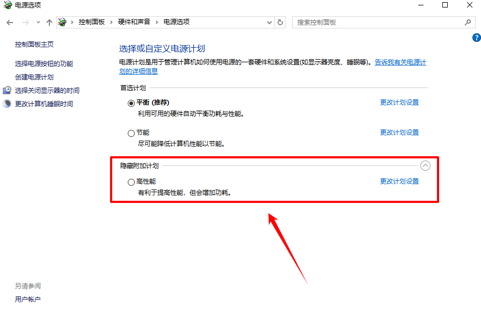Image resolution: width=481 pixels, height=313 pixels.
Task: Expand the arrow after 硬件和声音 in breadcrumb
Action: pos(157,22)
